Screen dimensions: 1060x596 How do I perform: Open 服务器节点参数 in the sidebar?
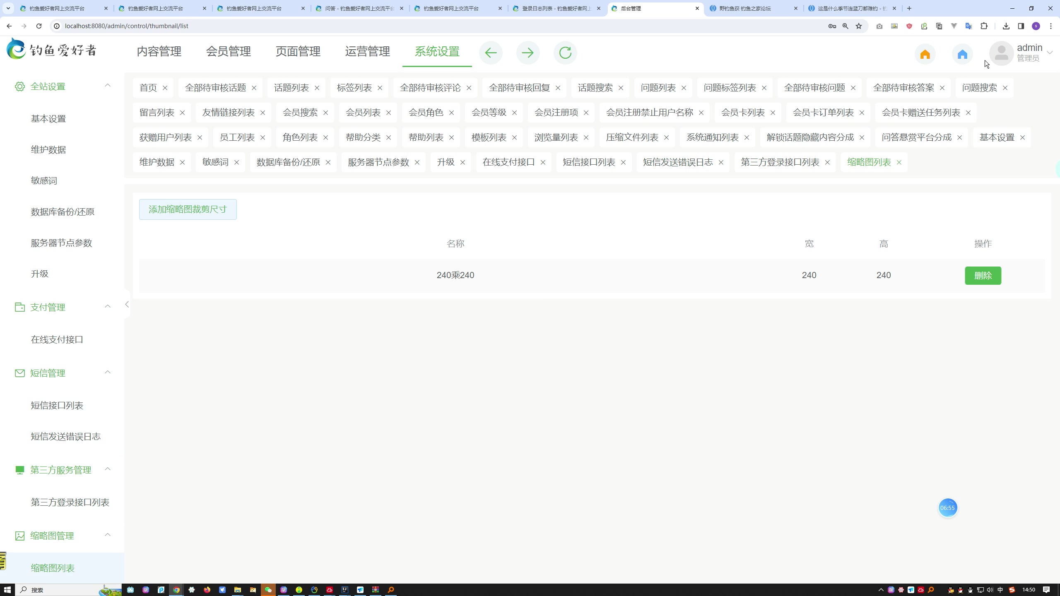(61, 243)
